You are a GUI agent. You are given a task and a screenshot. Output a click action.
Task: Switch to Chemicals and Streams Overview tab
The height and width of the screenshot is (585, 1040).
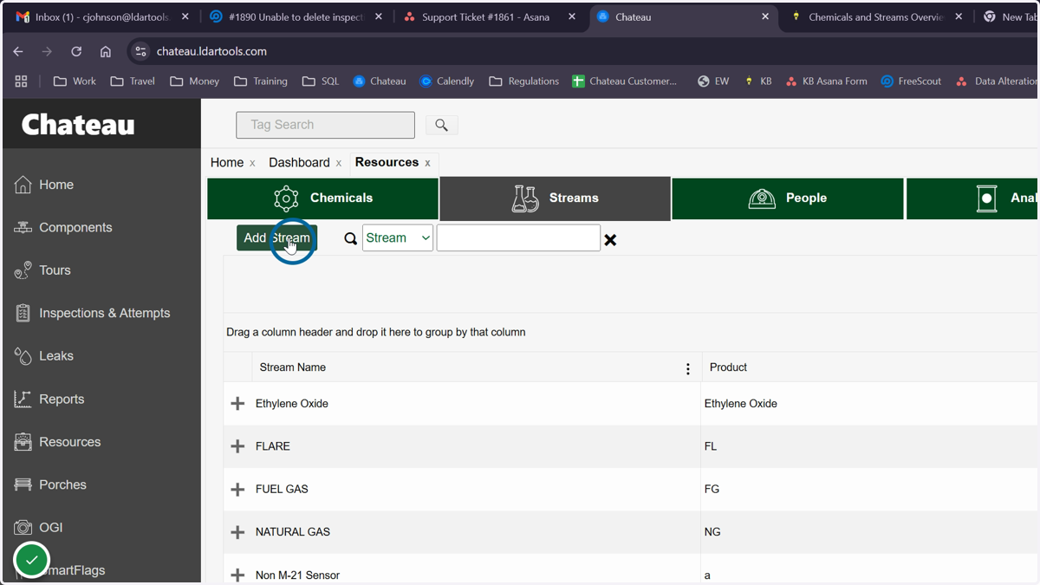click(x=875, y=16)
